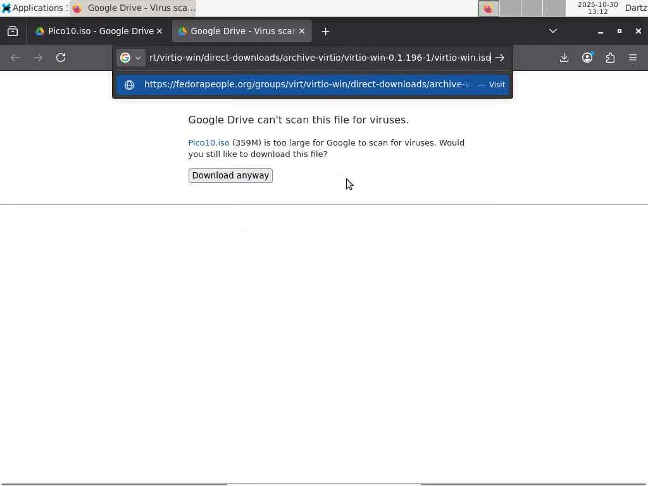Minimize the Firefox window
This screenshot has width=648, height=486.
click(x=601, y=32)
